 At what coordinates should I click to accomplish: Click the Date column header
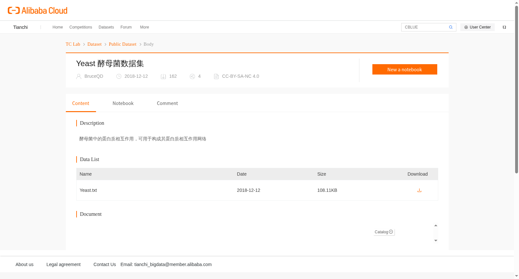(242, 174)
